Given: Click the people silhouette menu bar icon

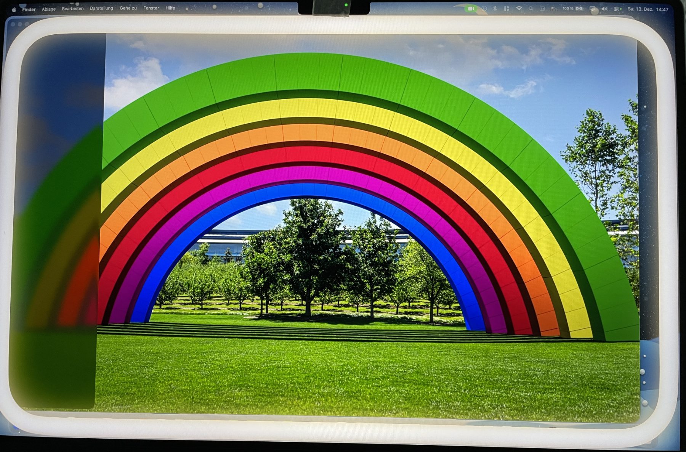Looking at the screenshot, I should pos(554,8).
